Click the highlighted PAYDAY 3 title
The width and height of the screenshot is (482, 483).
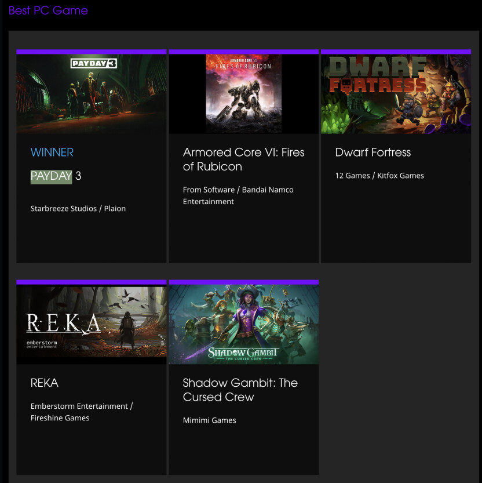coord(56,176)
